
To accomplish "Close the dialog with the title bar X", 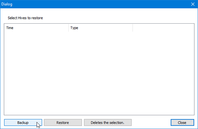I will coord(193,4).
